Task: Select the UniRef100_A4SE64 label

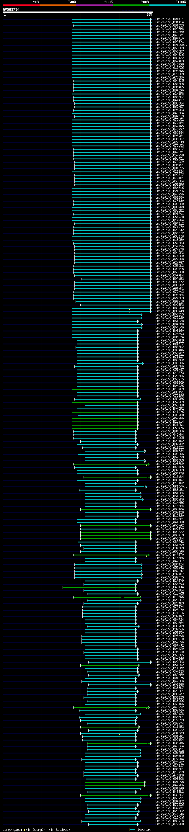Action: coord(169,746)
